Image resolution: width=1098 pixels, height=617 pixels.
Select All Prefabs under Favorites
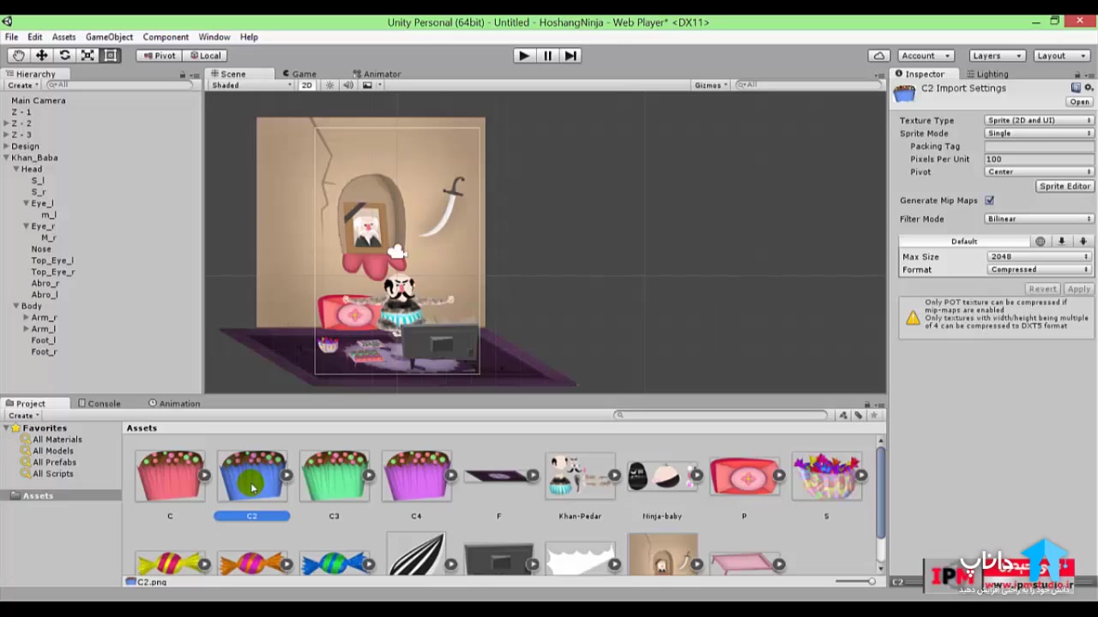54,463
